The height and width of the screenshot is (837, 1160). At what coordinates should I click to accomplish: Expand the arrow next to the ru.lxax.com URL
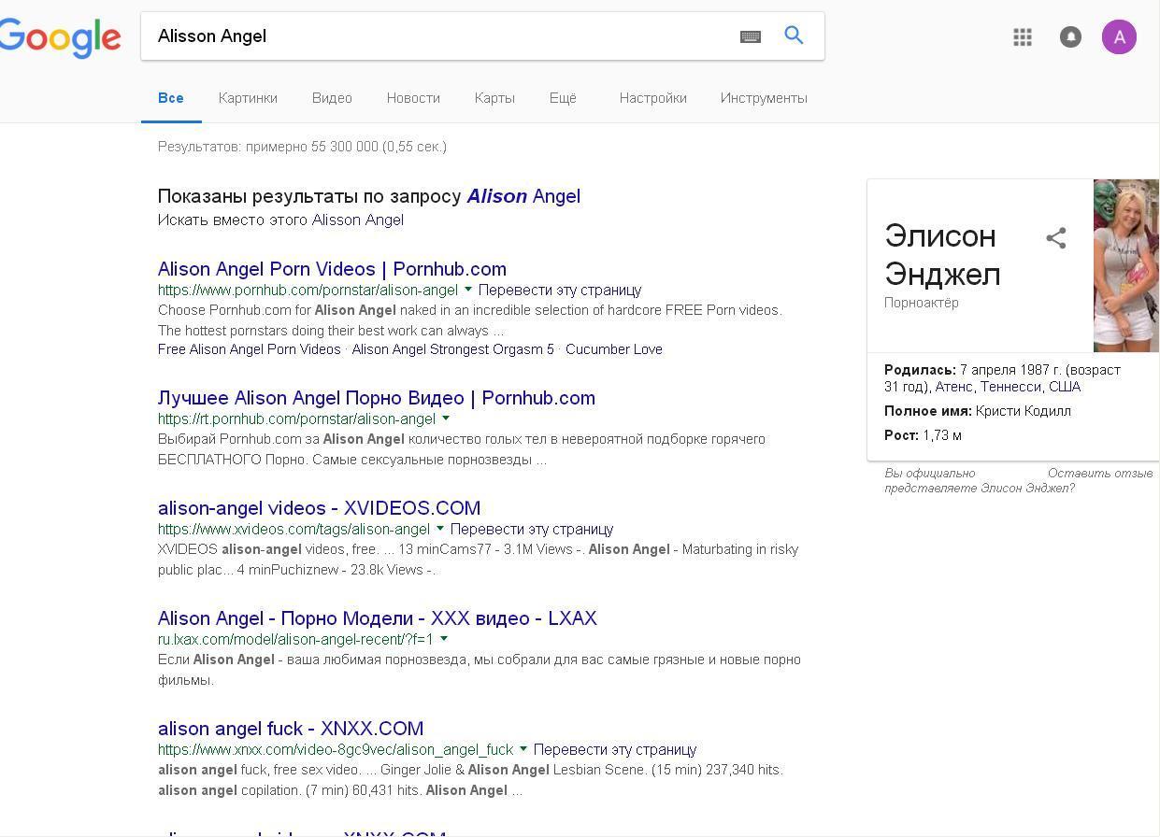(444, 639)
